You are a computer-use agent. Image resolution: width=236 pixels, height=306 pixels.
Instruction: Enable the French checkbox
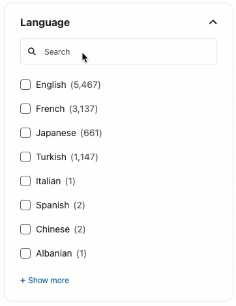pyautogui.click(x=25, y=109)
